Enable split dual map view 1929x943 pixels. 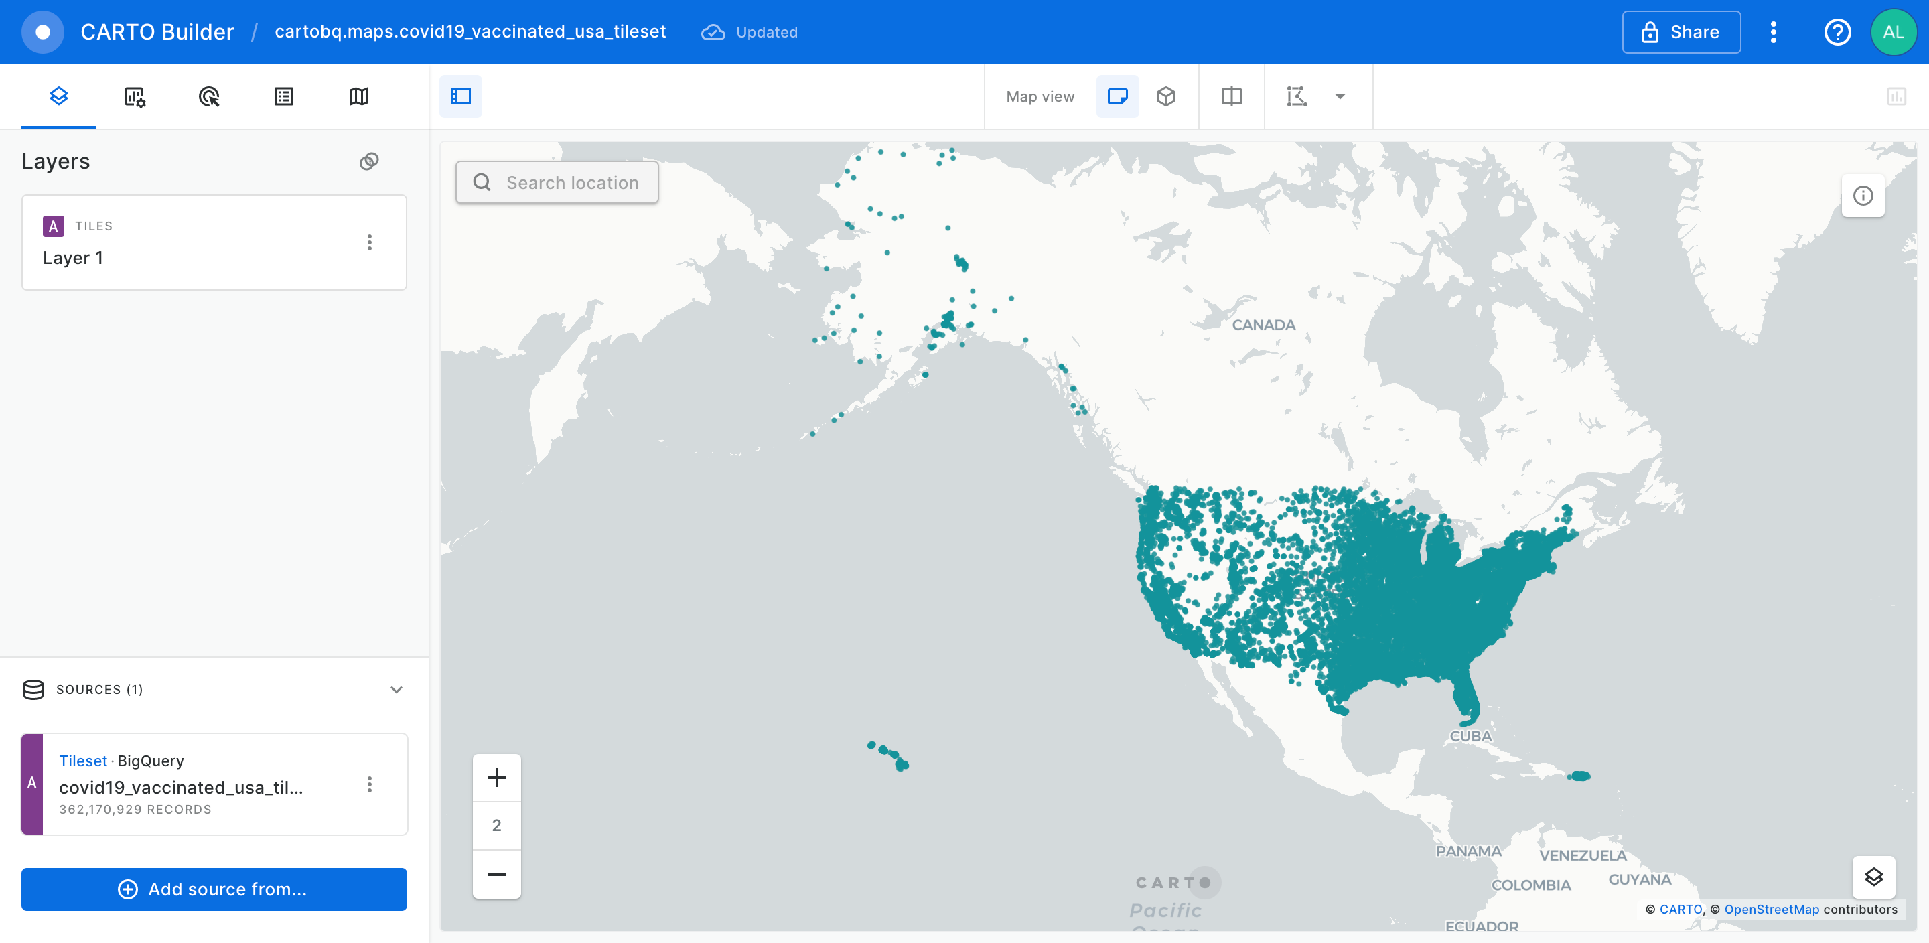(1231, 96)
